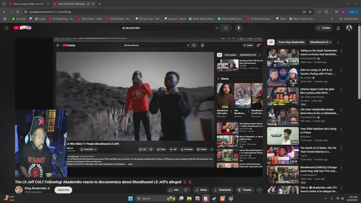The width and height of the screenshot is (361, 203).
Task: Select the 'All' filter chip
Action: pos(271,42)
